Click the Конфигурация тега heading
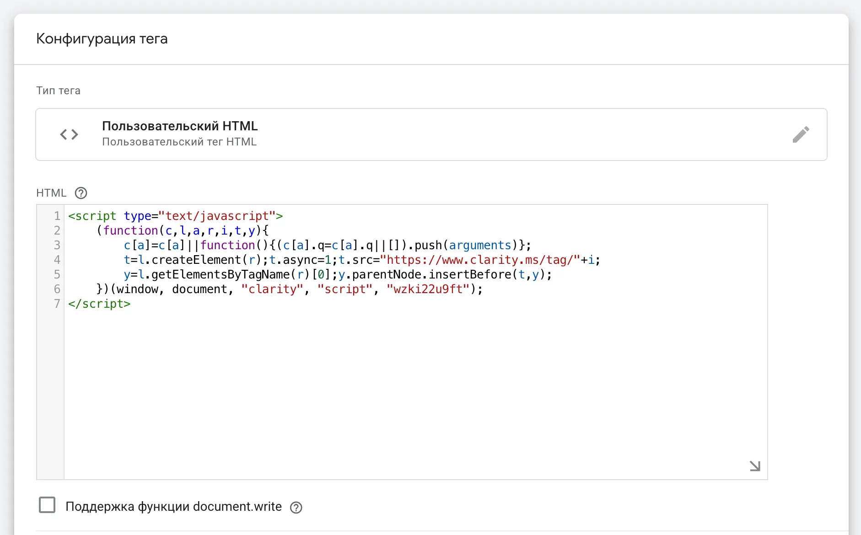The width and height of the screenshot is (861, 535). click(x=102, y=38)
